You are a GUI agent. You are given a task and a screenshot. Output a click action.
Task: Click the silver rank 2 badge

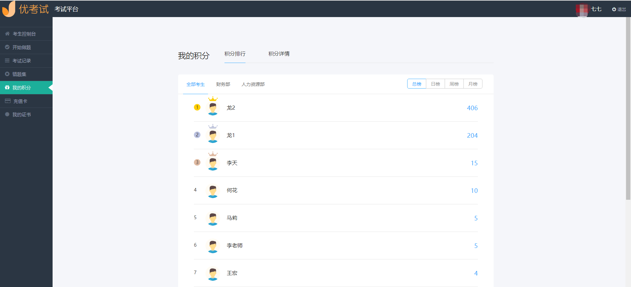point(197,135)
